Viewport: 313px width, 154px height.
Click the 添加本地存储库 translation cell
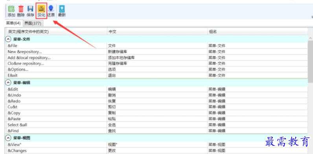point(157,58)
